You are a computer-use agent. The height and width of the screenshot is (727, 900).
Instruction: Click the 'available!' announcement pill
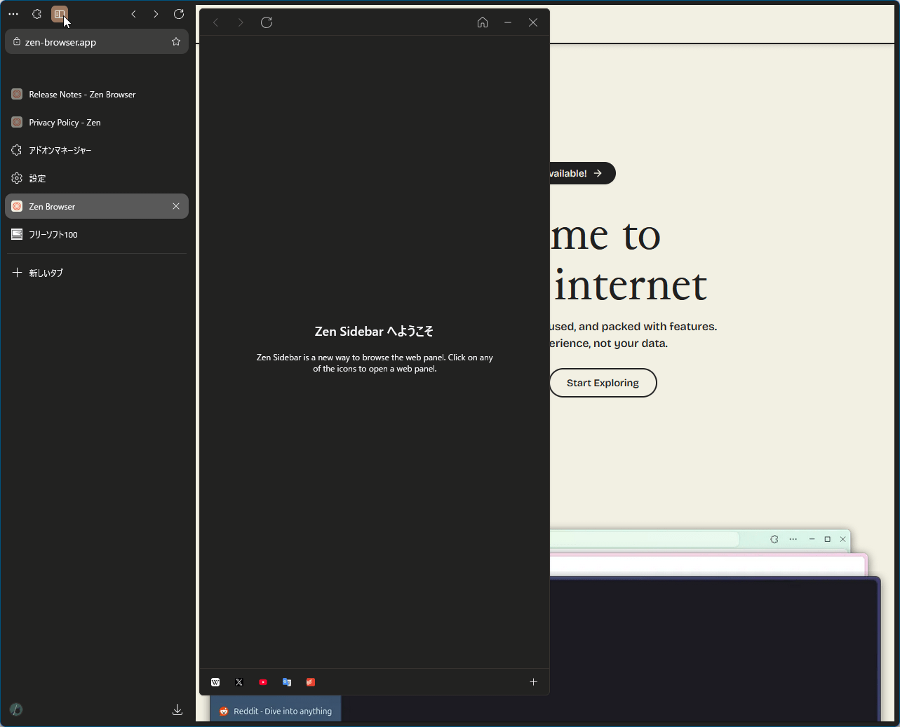coord(582,173)
